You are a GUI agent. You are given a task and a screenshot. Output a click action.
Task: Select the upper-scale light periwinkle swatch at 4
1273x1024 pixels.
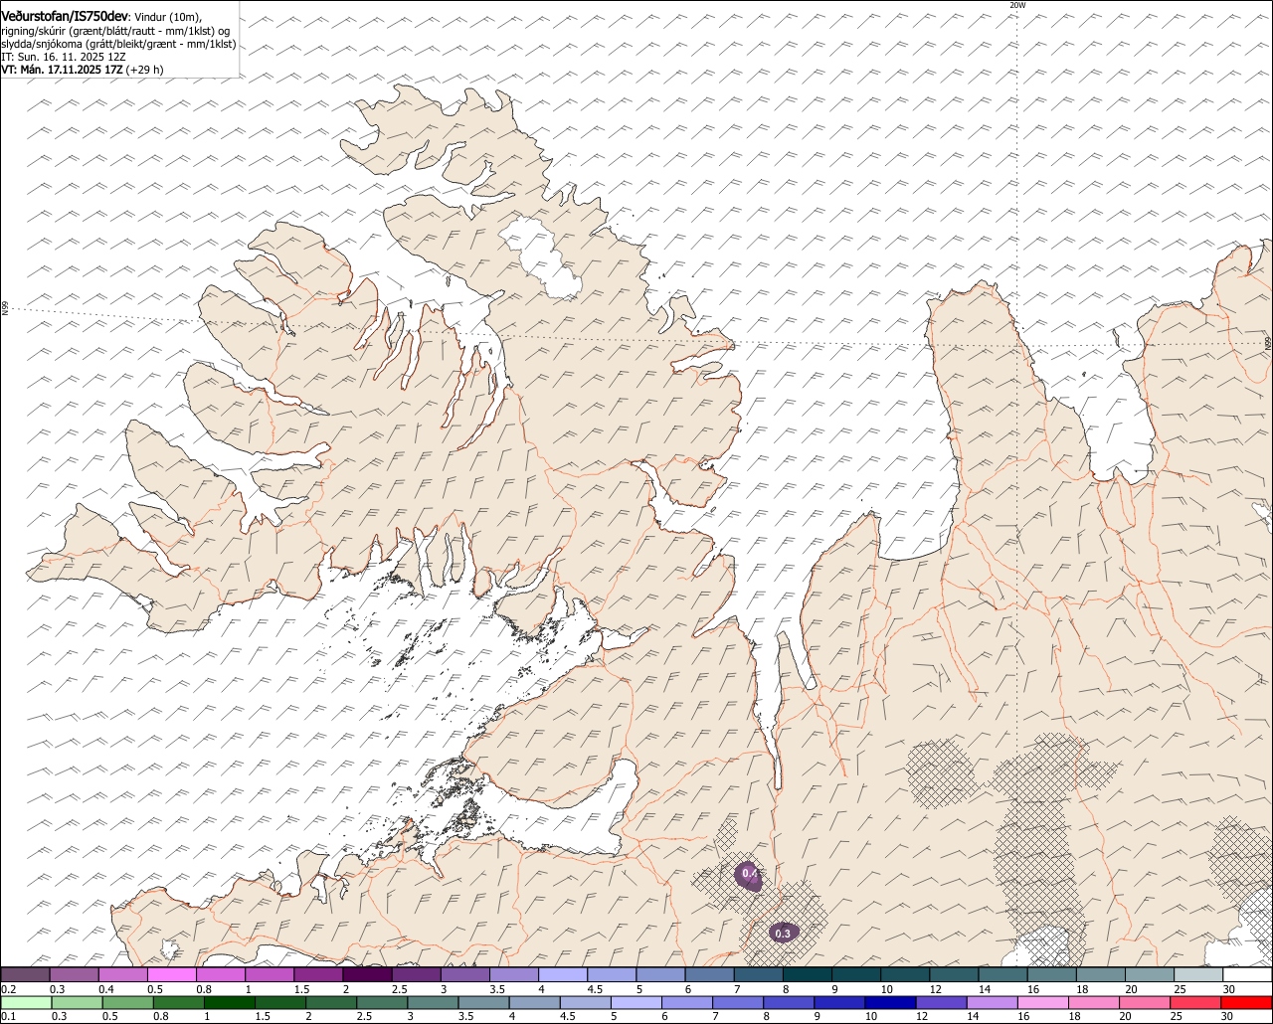pos(562,975)
